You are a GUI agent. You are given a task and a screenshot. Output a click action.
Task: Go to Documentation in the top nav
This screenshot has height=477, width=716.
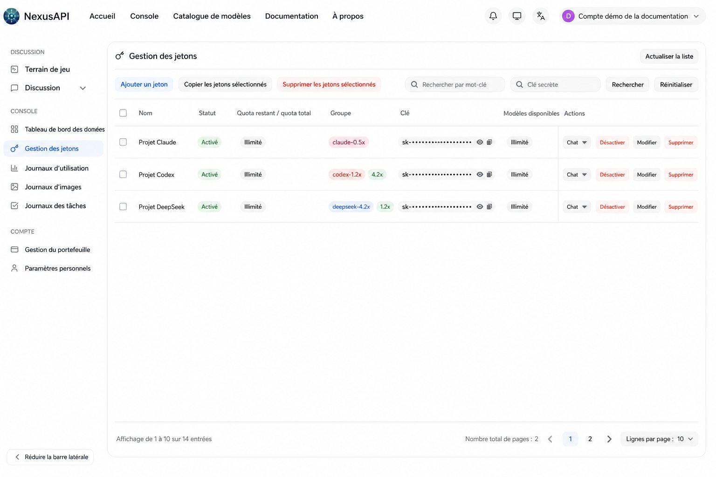tap(291, 16)
